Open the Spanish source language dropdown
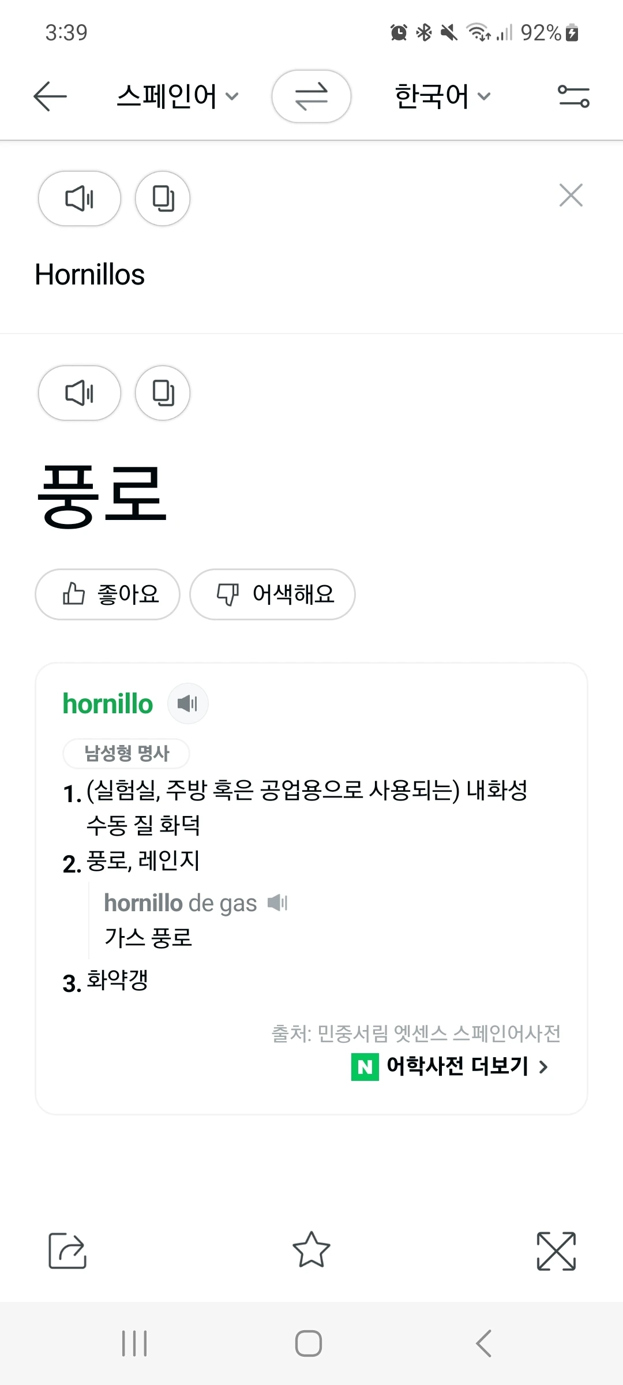623x1385 pixels. 177,96
